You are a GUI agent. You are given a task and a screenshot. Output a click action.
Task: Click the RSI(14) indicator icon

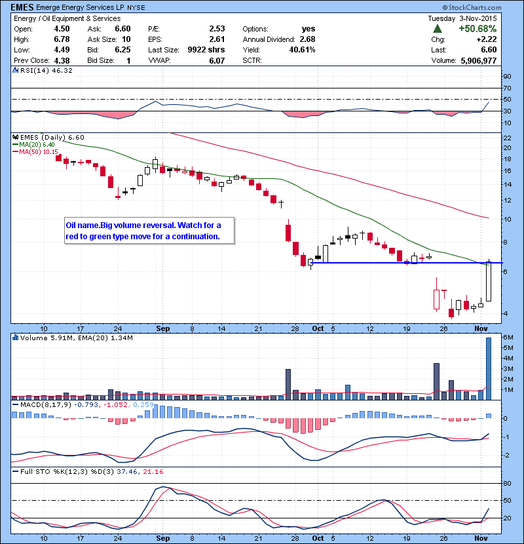coord(15,70)
